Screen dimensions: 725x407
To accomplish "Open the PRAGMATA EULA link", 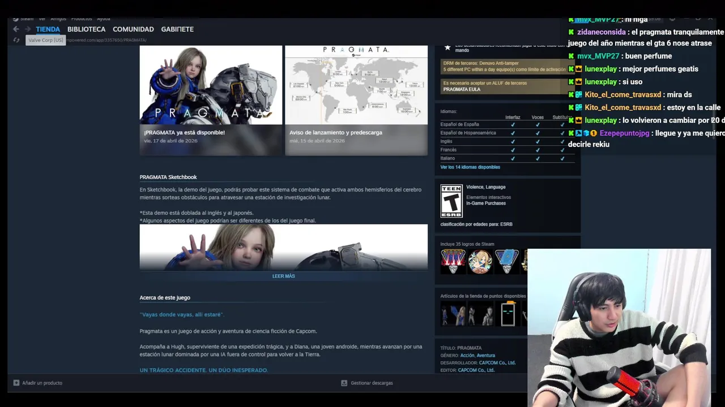I will pyautogui.click(x=462, y=89).
